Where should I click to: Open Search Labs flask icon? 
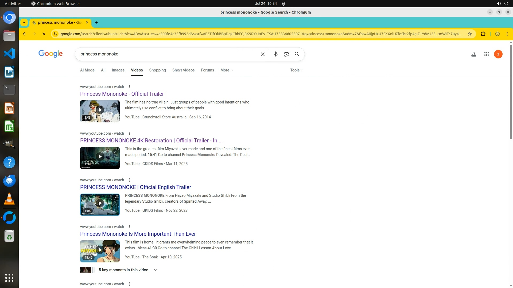[473, 54]
